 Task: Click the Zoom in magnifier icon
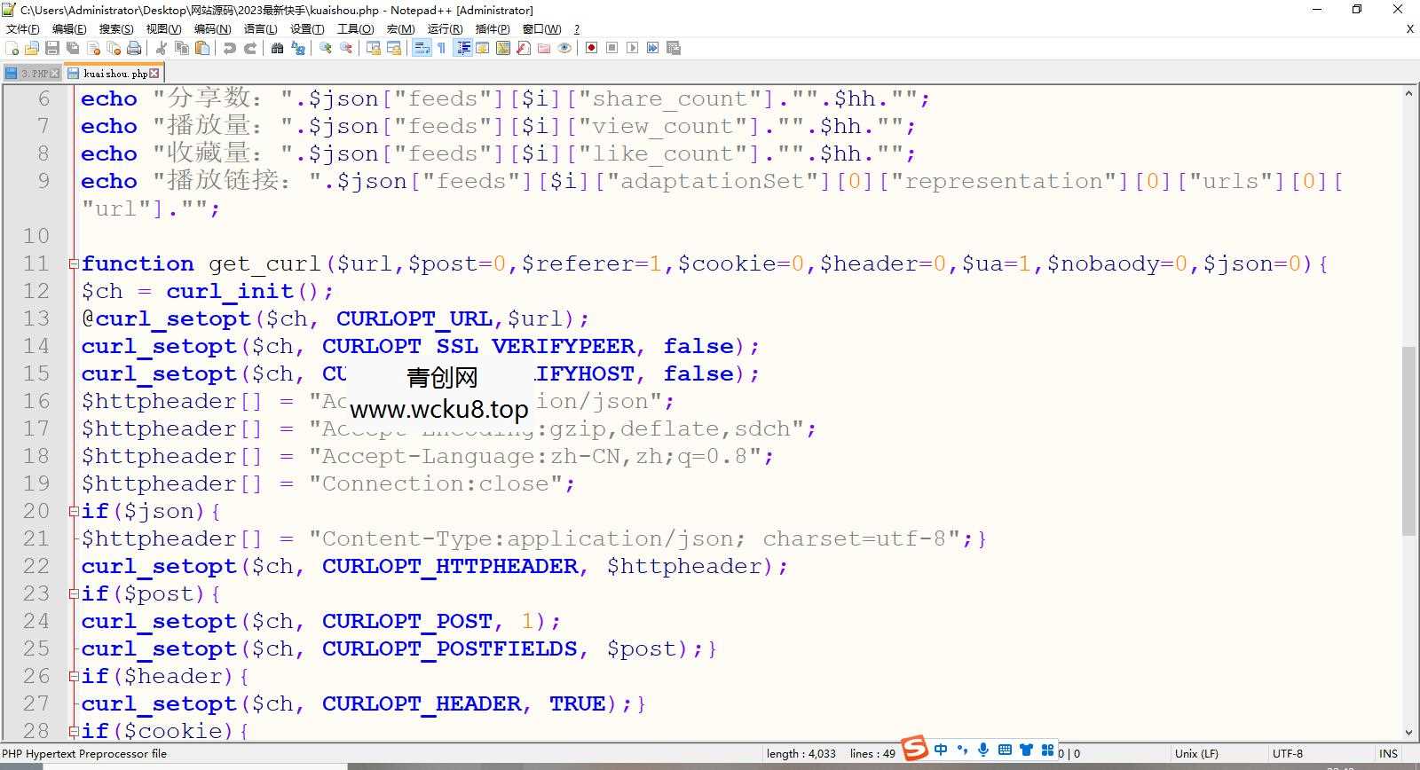click(x=326, y=48)
